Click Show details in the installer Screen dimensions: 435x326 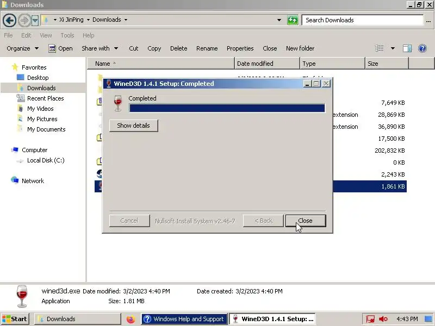tap(133, 126)
